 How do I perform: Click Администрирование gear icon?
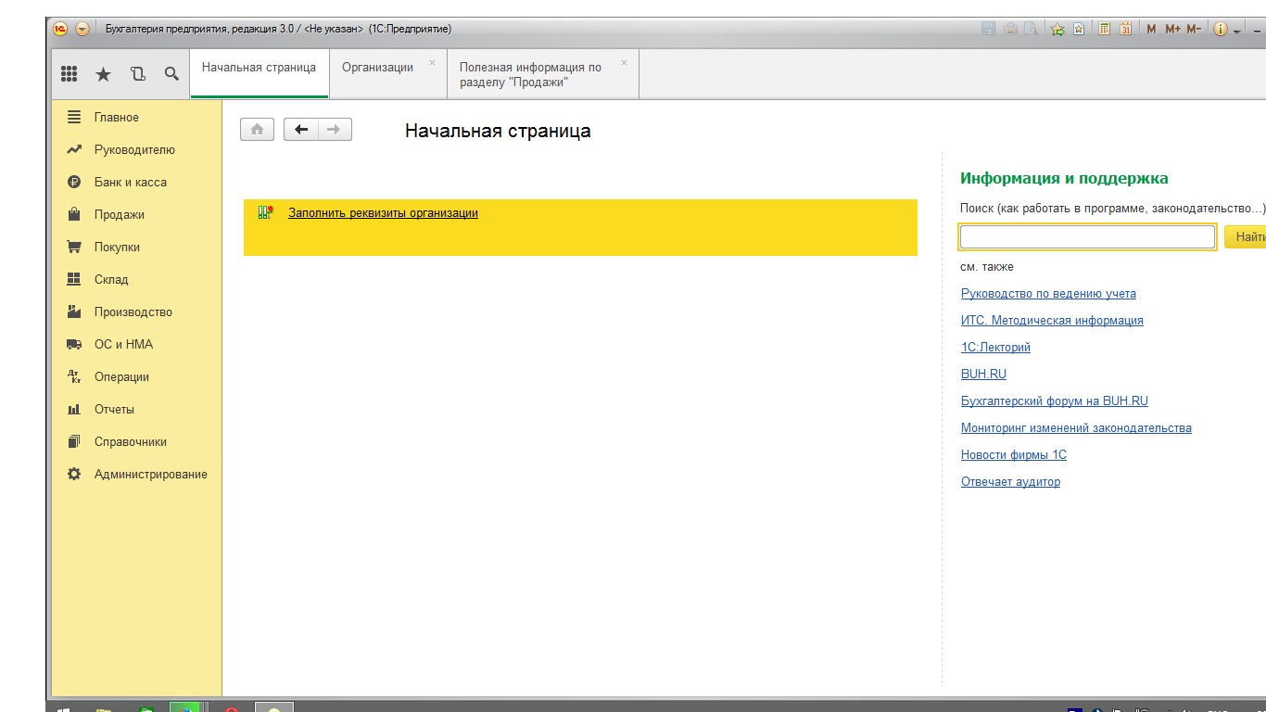point(74,474)
